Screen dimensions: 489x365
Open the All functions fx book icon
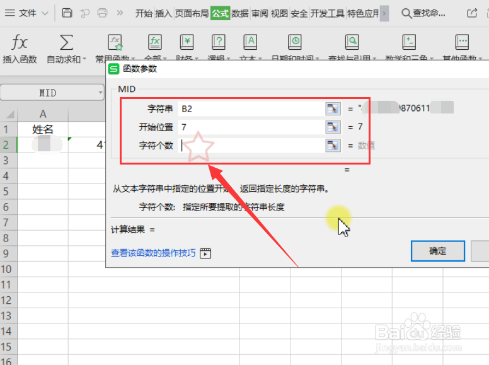pyautogui.click(x=154, y=42)
